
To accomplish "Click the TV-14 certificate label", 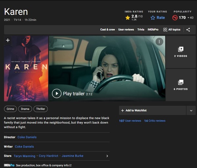I will (x=17, y=20).
